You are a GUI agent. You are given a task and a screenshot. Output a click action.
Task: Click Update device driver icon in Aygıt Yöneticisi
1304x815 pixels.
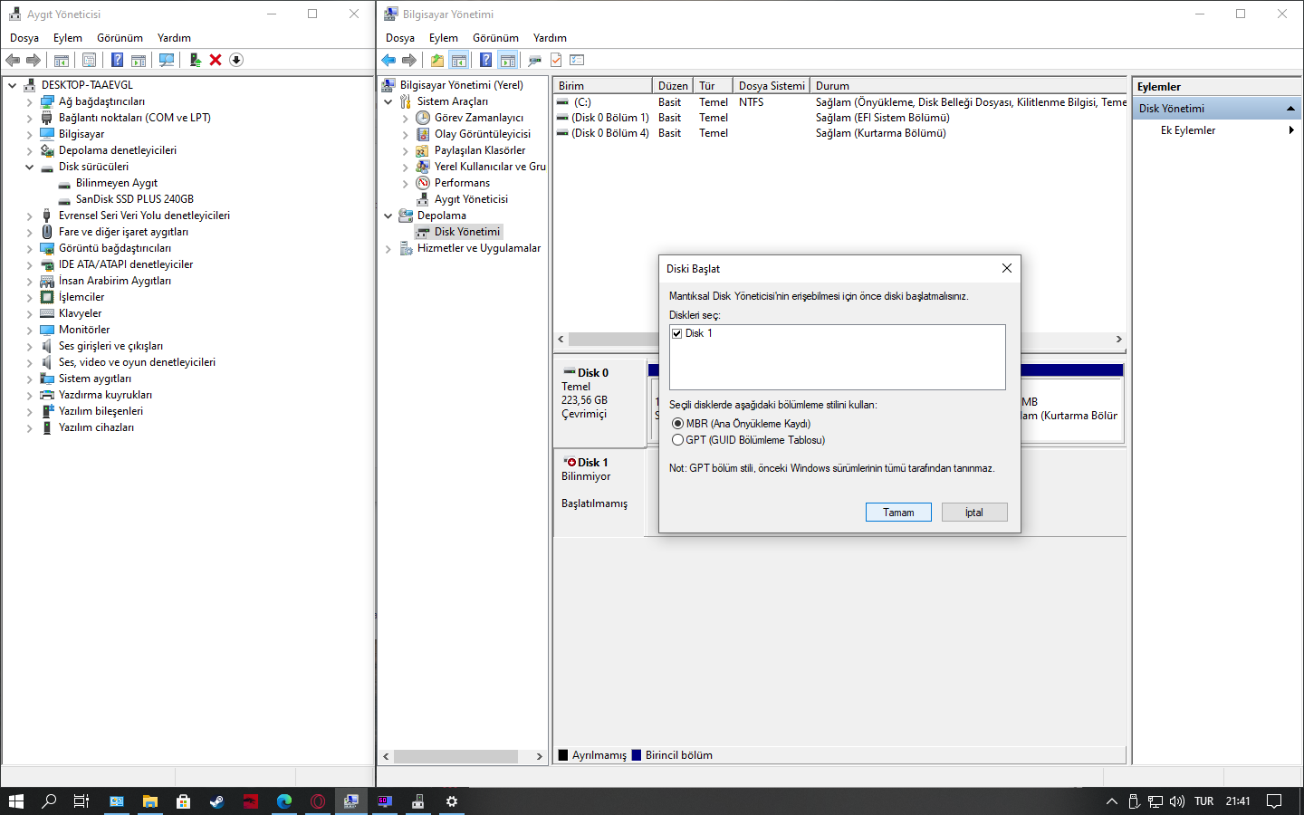coord(195,60)
